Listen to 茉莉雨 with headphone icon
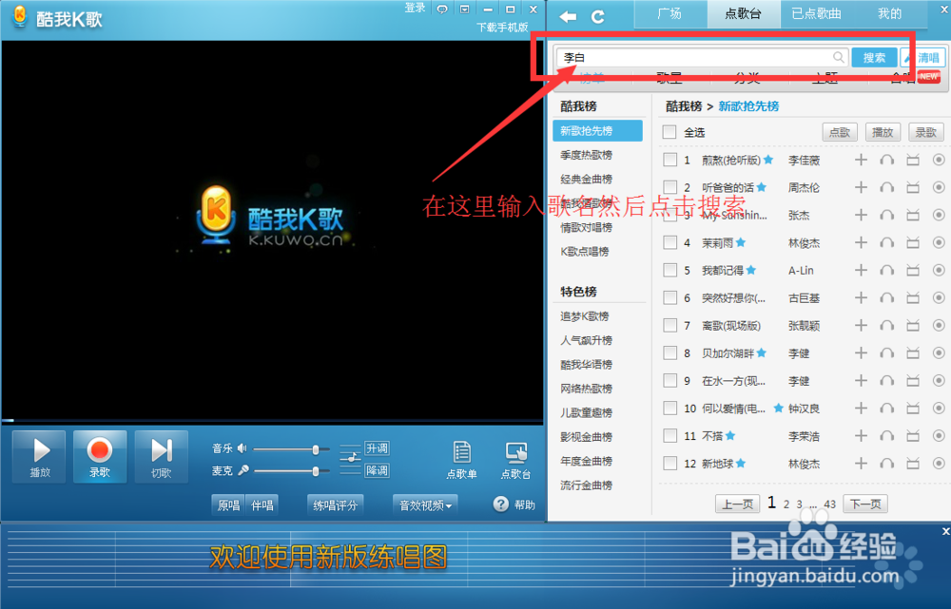 (x=886, y=243)
